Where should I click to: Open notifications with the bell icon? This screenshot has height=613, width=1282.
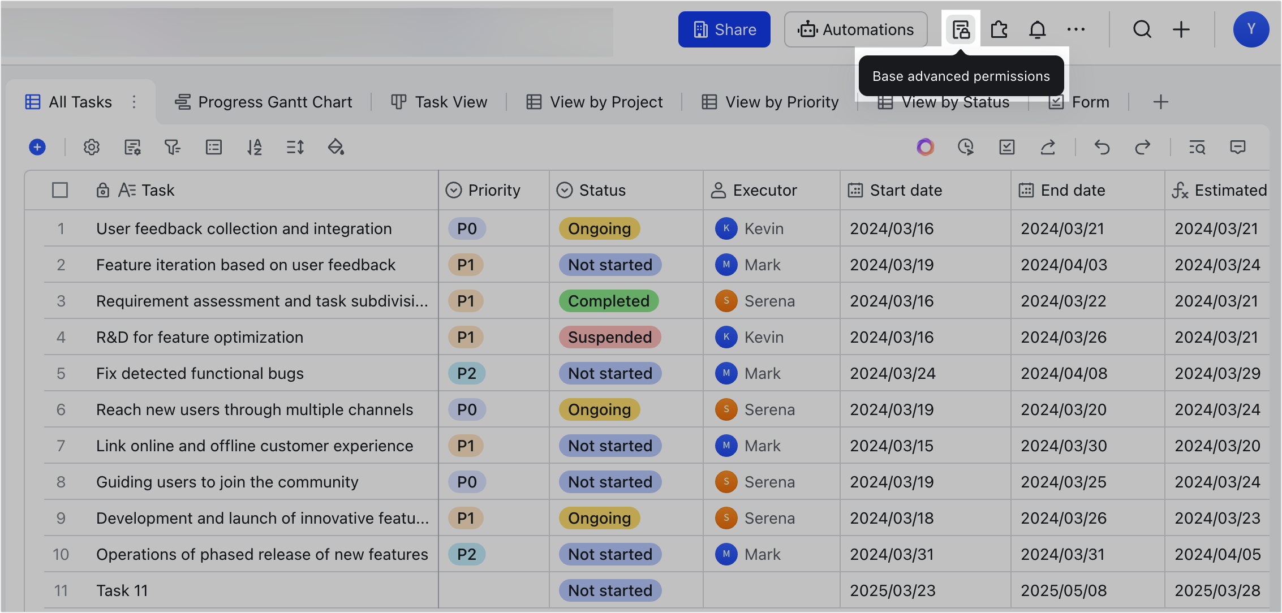point(1037,29)
